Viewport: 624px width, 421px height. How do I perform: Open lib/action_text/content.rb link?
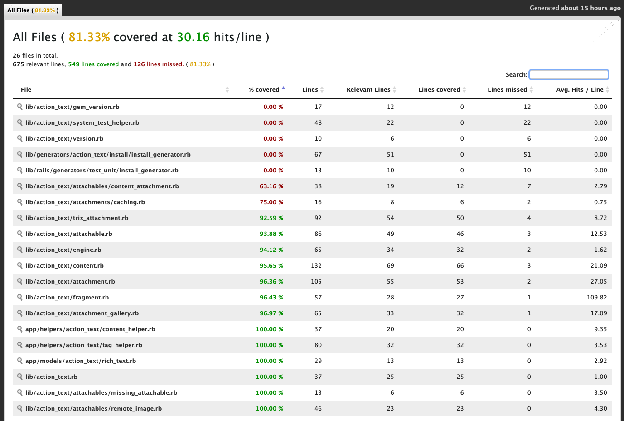64,266
